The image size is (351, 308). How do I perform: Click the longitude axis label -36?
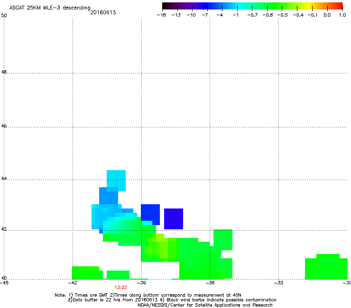click(x=210, y=283)
